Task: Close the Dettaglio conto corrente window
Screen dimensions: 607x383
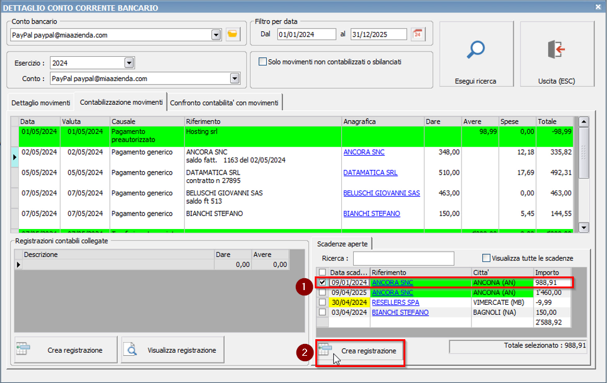Action: [598, 7]
